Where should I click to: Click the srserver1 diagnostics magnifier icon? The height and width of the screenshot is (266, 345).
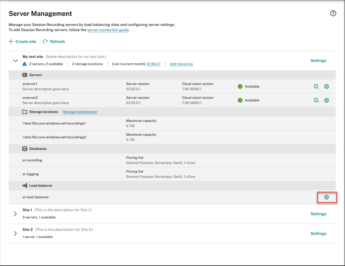(316, 86)
